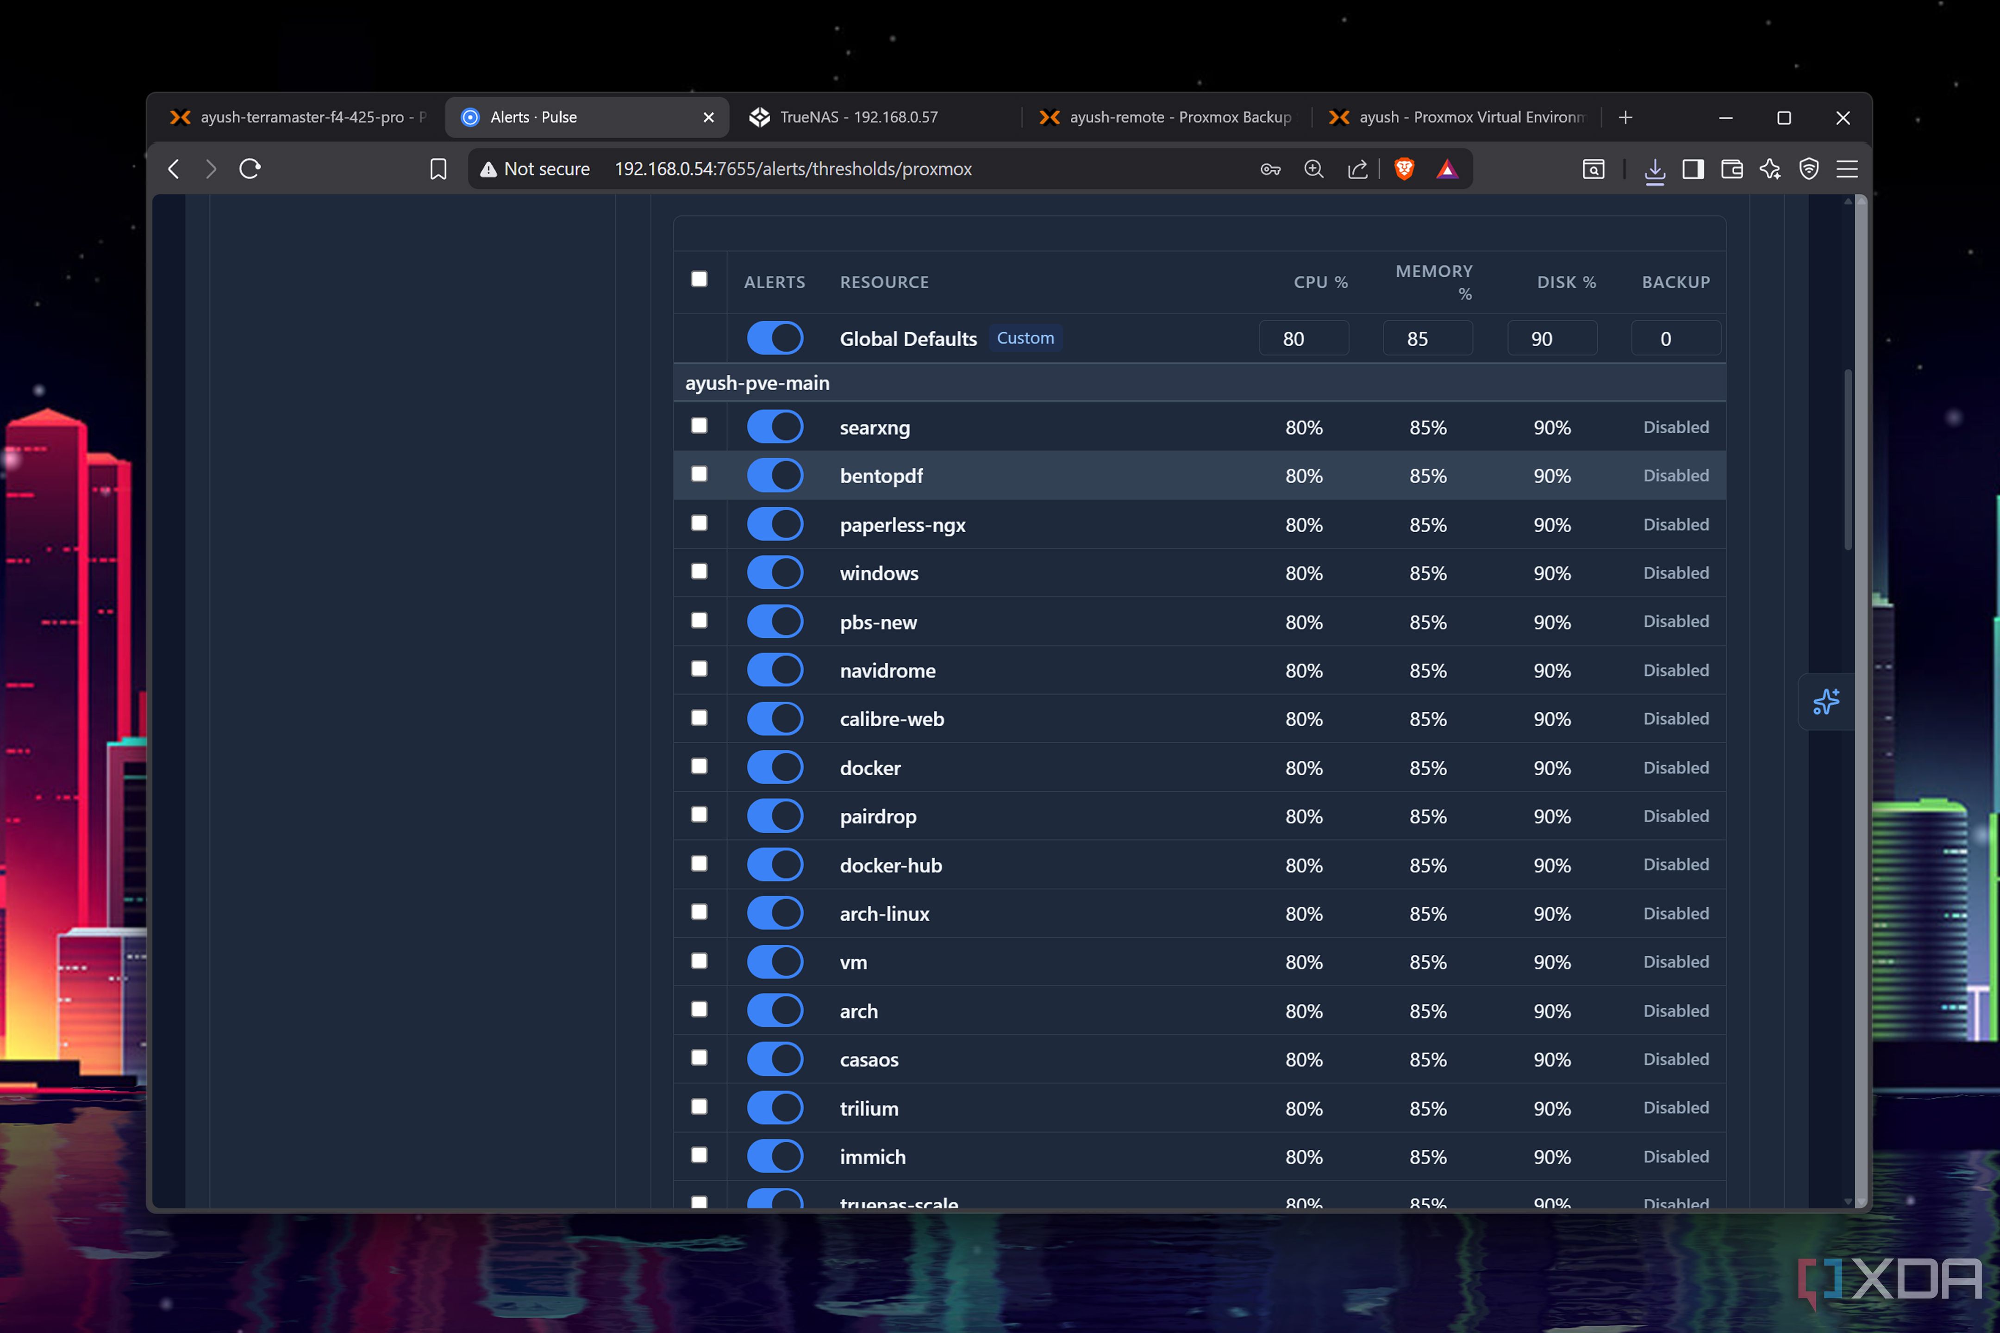The image size is (2000, 1333).
Task: Disable alerts toggle for searxng
Action: click(x=775, y=427)
